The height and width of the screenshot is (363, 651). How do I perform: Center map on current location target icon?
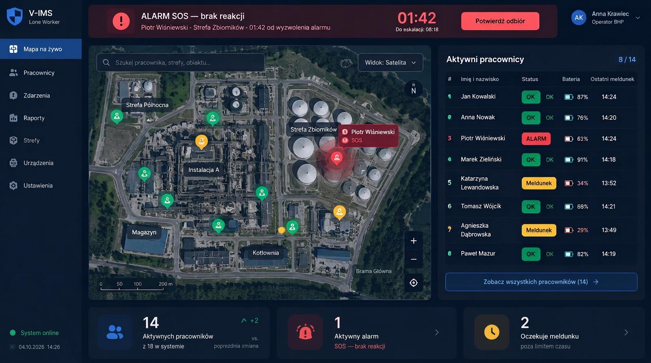point(413,283)
